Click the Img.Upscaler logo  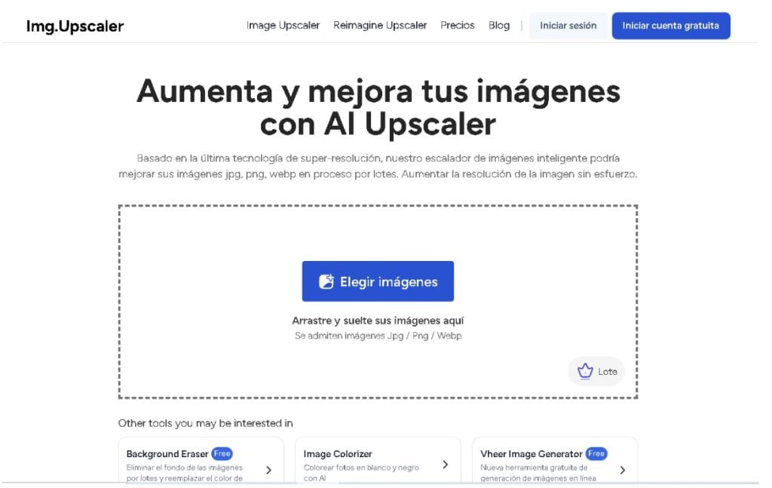[75, 26]
